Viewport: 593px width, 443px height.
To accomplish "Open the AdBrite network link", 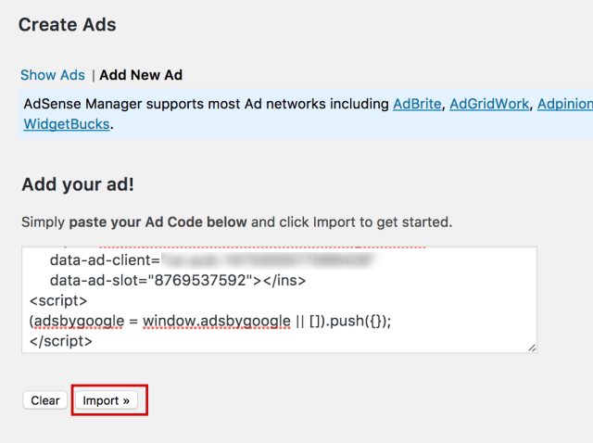I will (x=417, y=104).
